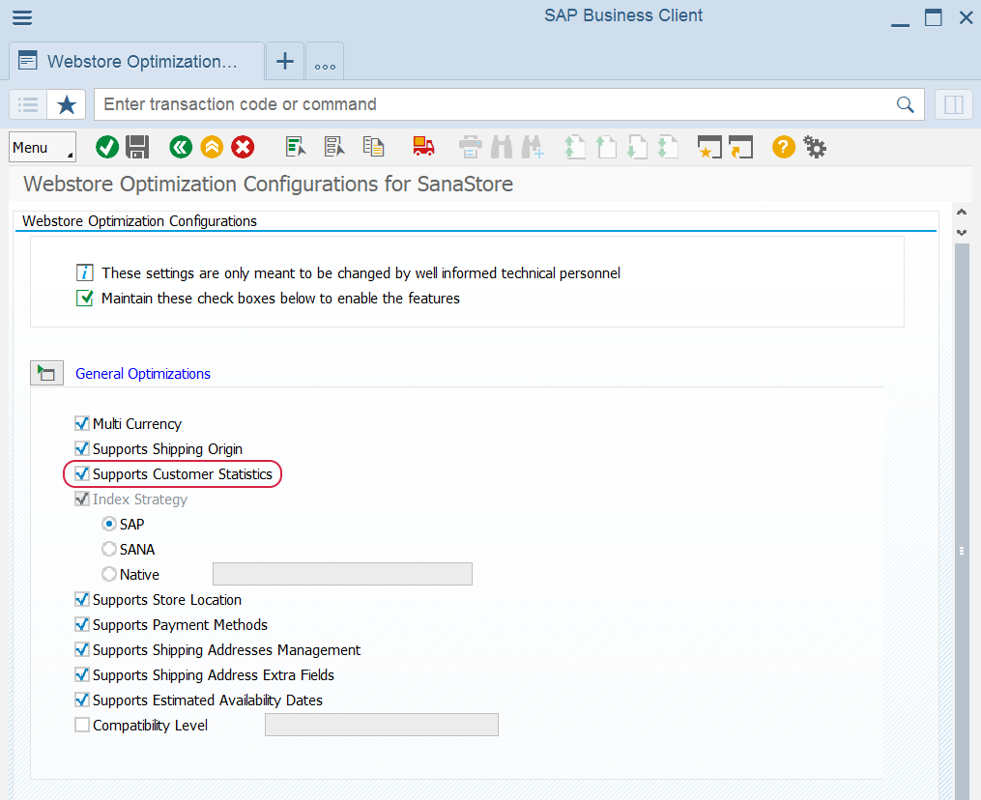Click the General Optimizations link
Viewport: 981px width, 800px height.
click(x=143, y=373)
